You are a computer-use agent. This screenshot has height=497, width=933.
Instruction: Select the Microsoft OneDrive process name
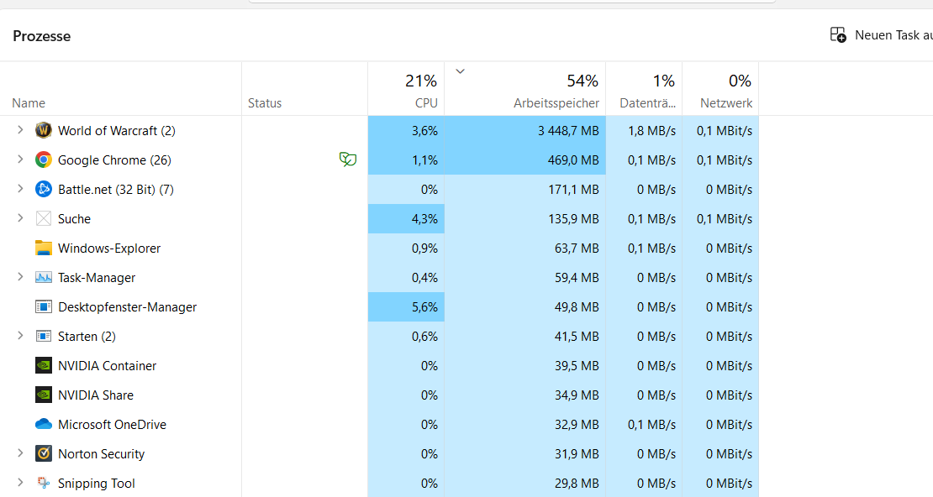tap(113, 425)
